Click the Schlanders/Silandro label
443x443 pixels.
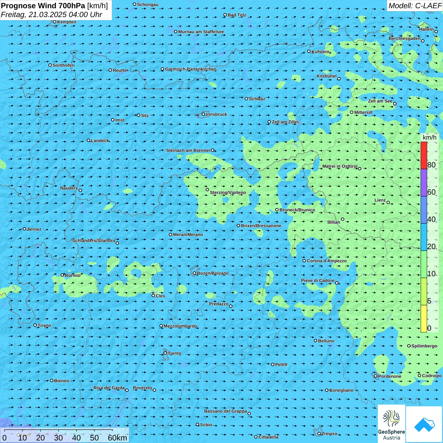pos(94,240)
